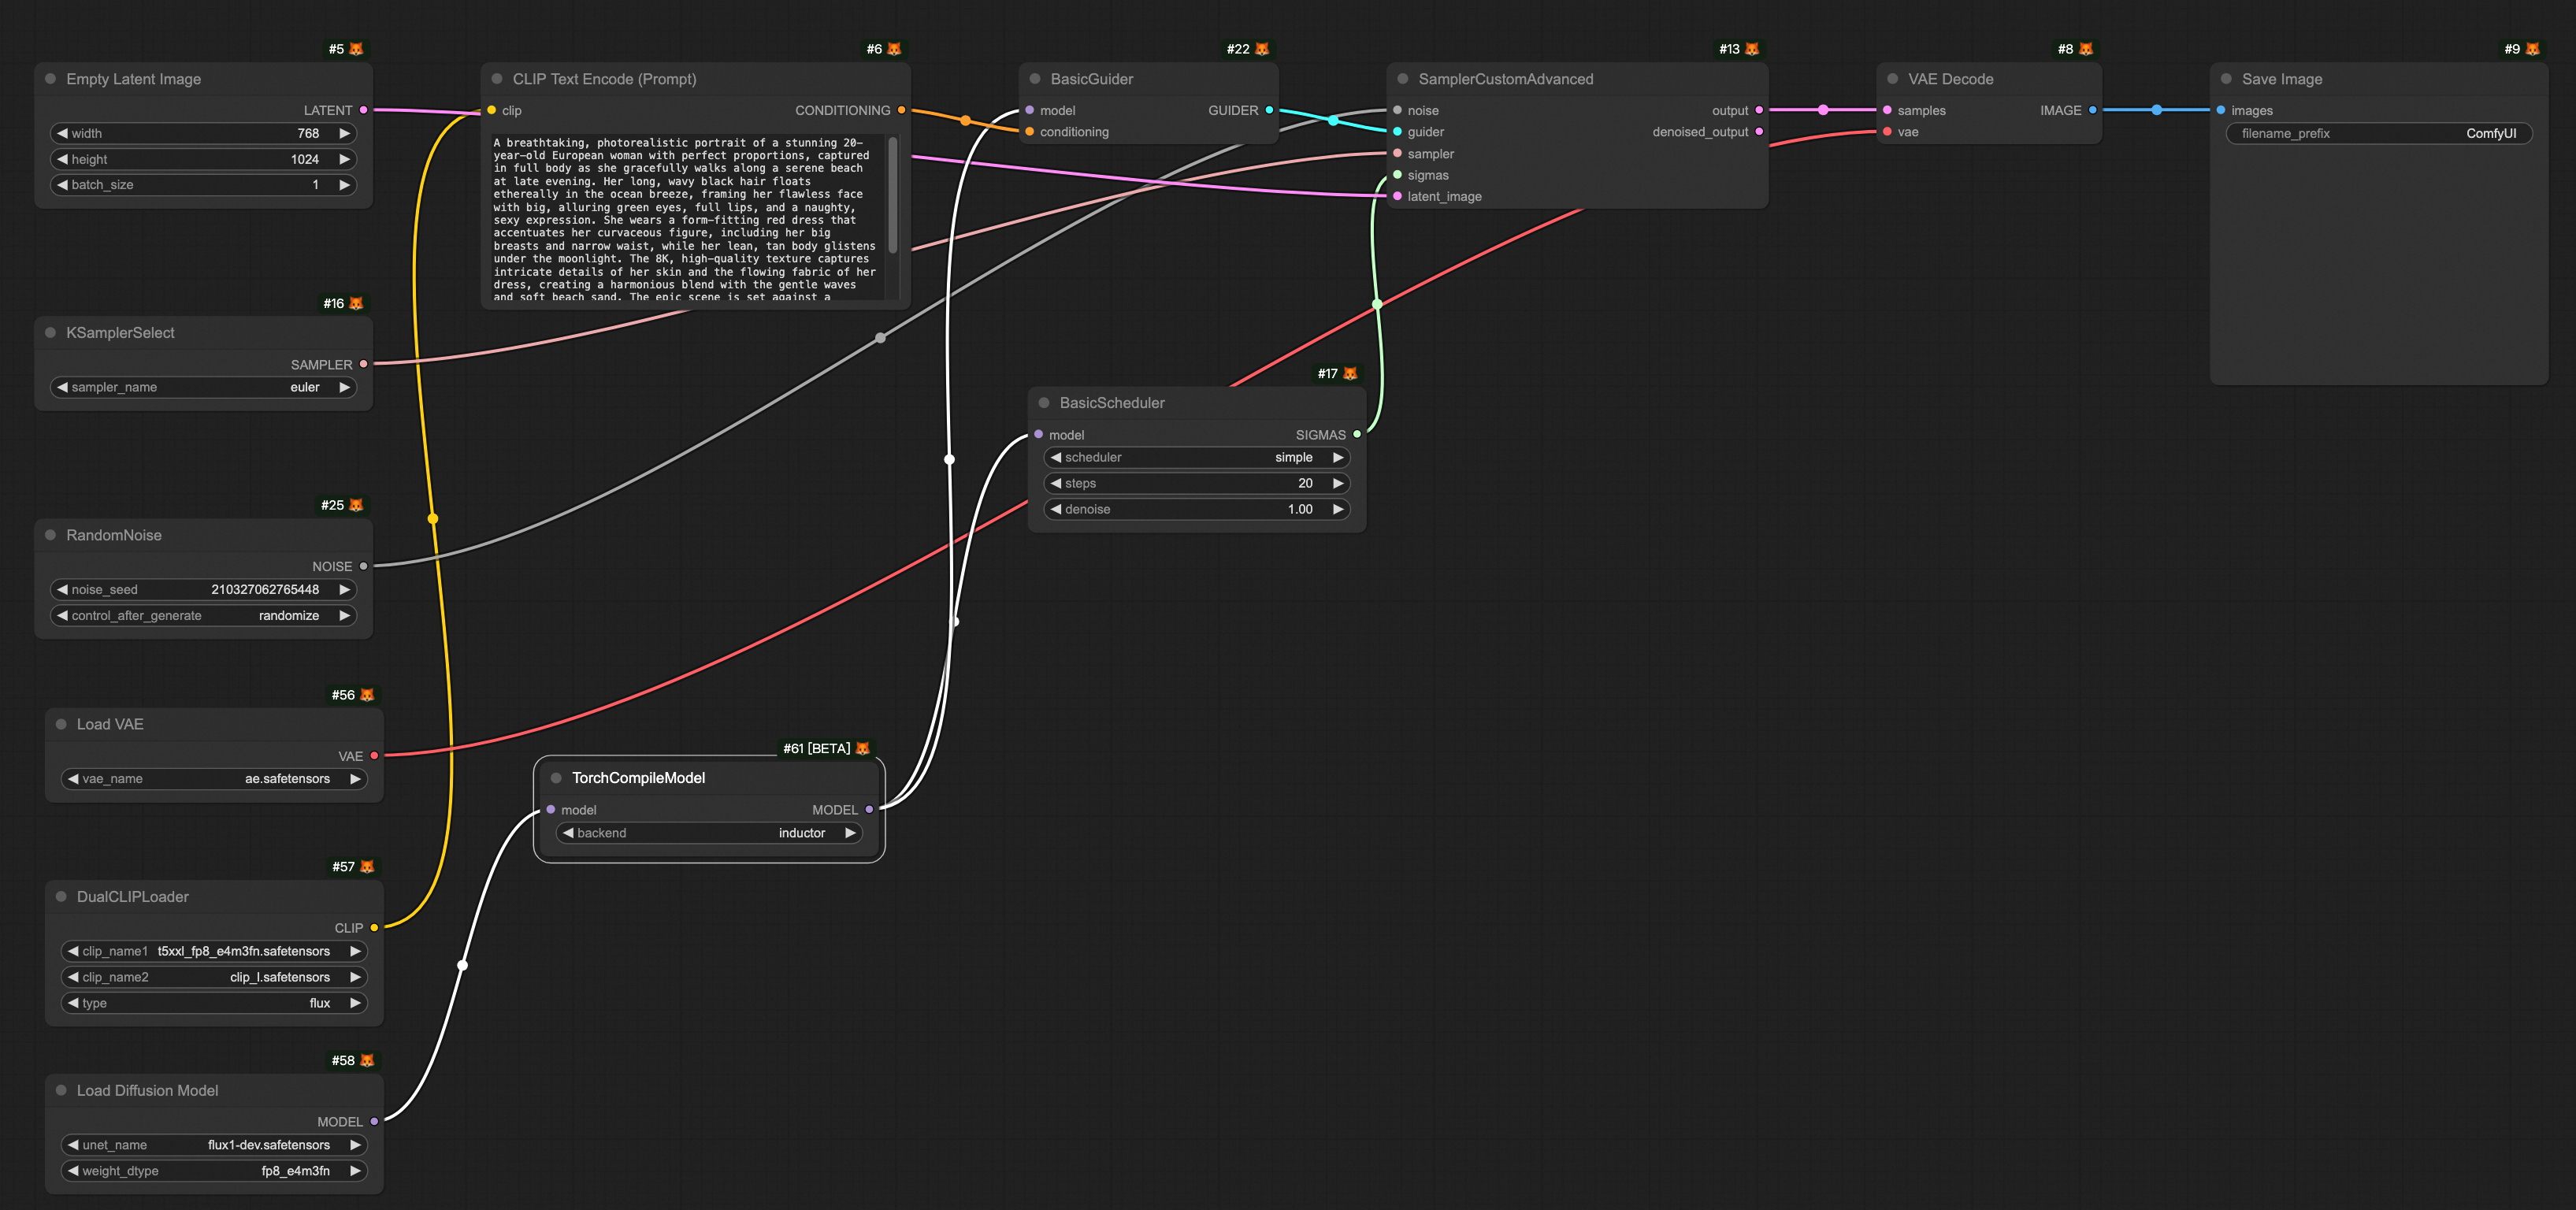Collapse the VAE Decode node with title dot

pos(1892,79)
